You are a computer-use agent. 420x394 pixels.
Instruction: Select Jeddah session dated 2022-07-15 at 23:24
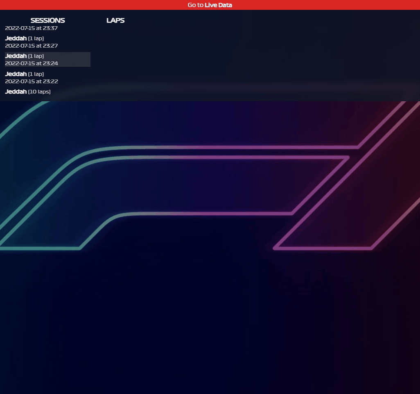click(47, 59)
